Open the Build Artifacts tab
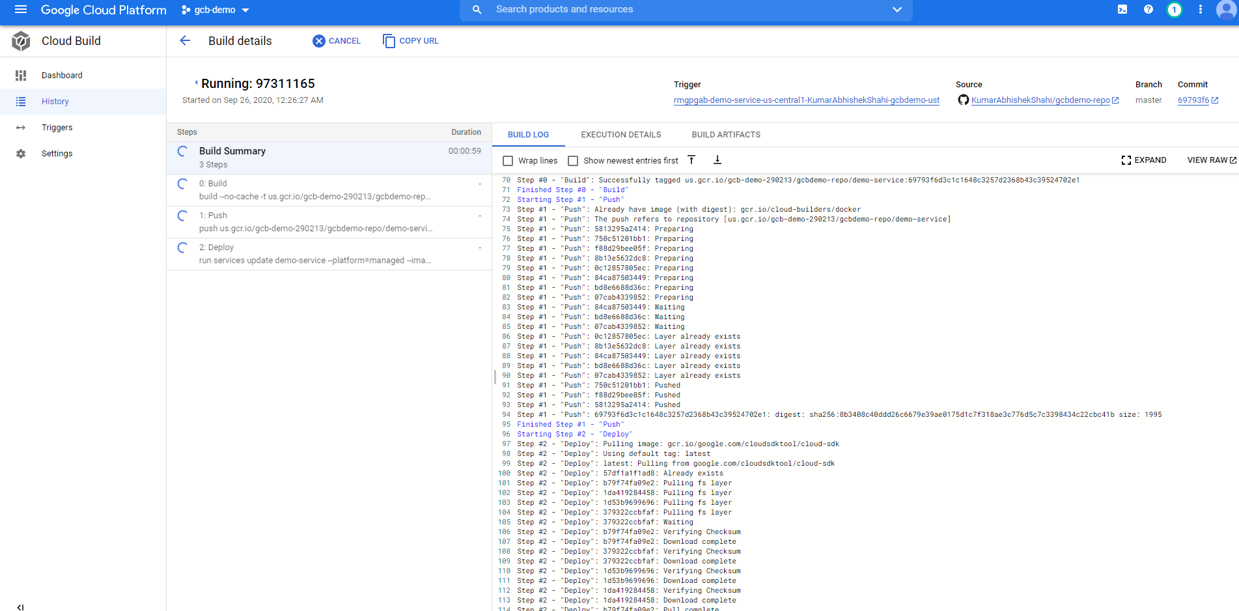 (726, 135)
